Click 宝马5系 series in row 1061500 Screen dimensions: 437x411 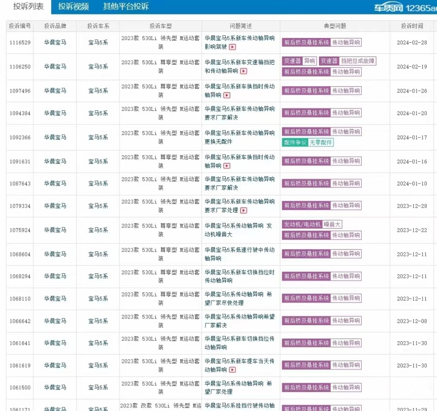(98, 387)
